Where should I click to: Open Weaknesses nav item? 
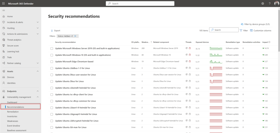(13, 121)
